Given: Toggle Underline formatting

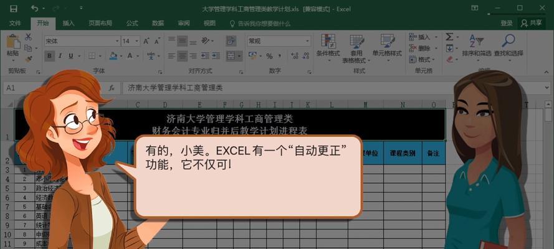Looking at the screenshot, I should [x=70, y=56].
